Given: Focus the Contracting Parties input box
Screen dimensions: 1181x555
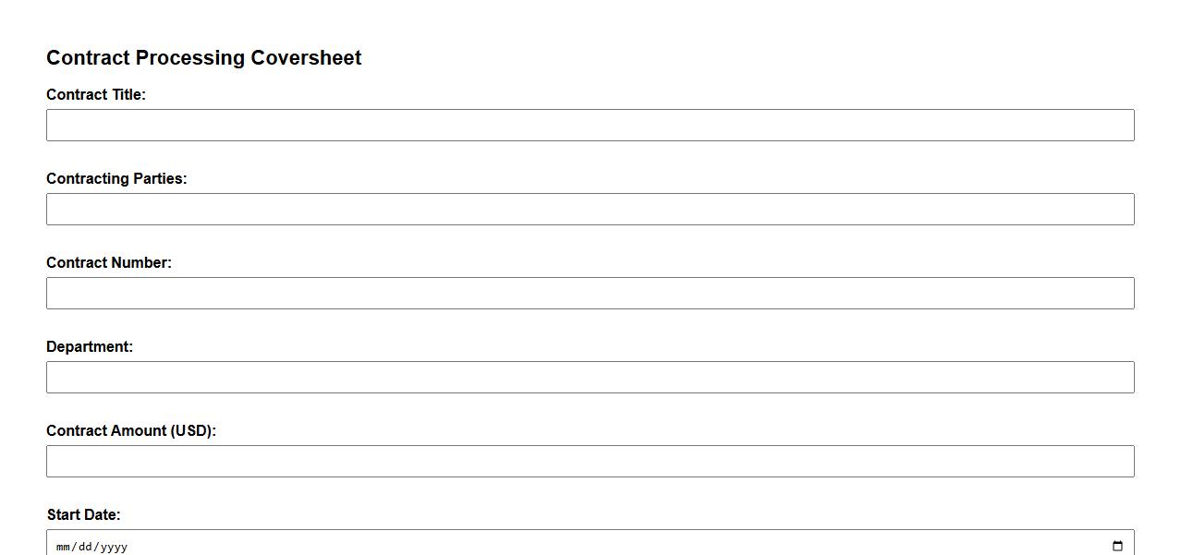Looking at the screenshot, I should coord(590,210).
